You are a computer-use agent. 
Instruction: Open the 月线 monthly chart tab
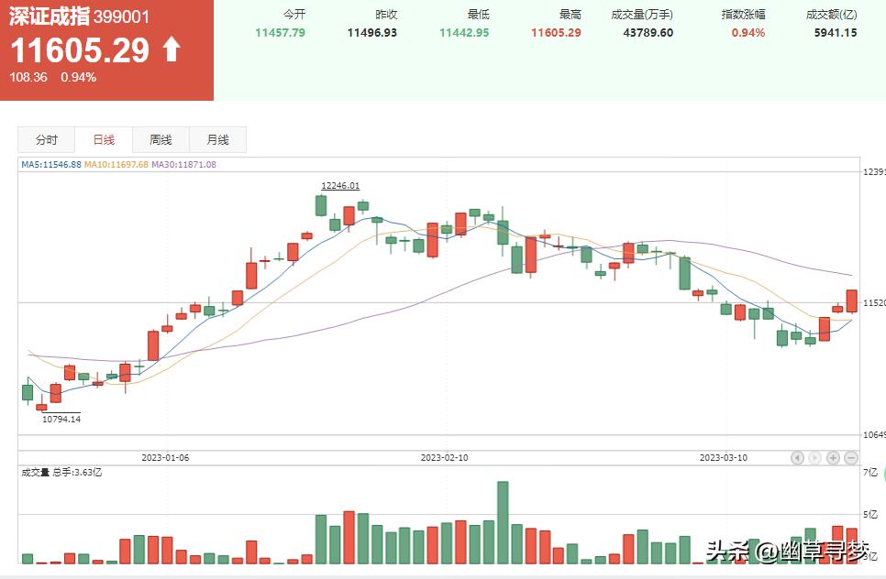[217, 139]
